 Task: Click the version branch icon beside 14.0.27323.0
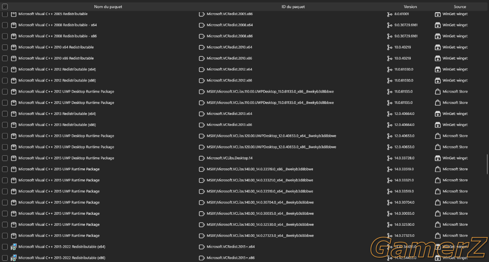click(390, 236)
